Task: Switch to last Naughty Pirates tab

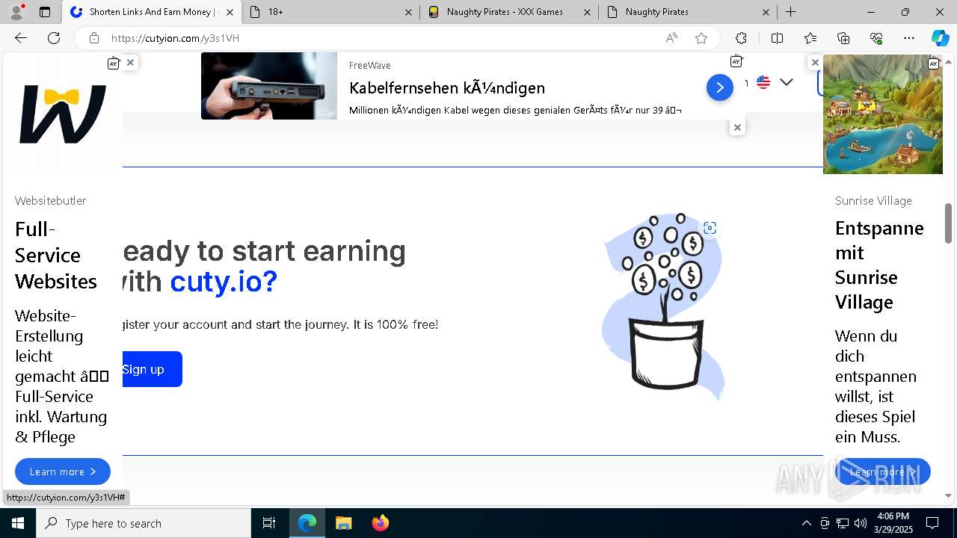Action: coord(689,12)
